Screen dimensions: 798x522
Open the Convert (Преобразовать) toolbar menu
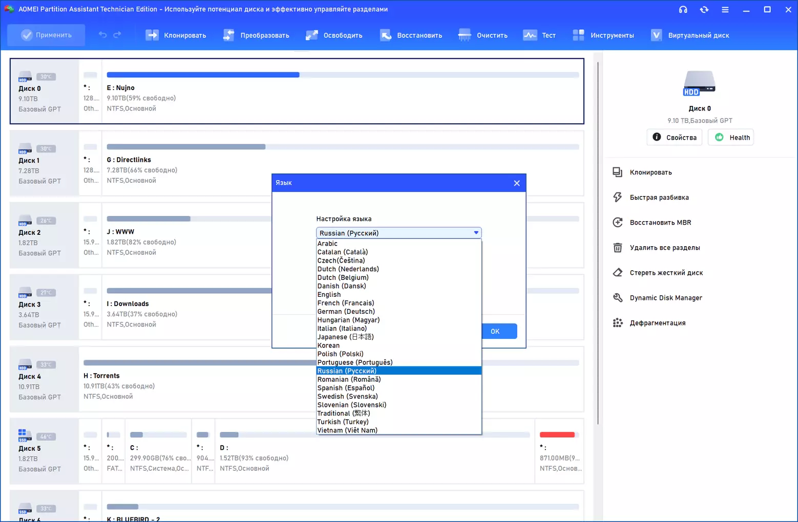(x=256, y=35)
